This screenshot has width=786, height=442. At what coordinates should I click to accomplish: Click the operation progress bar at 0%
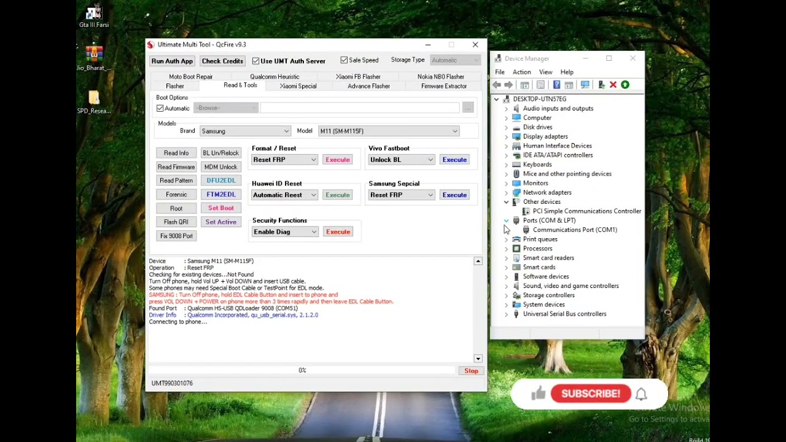[302, 371]
